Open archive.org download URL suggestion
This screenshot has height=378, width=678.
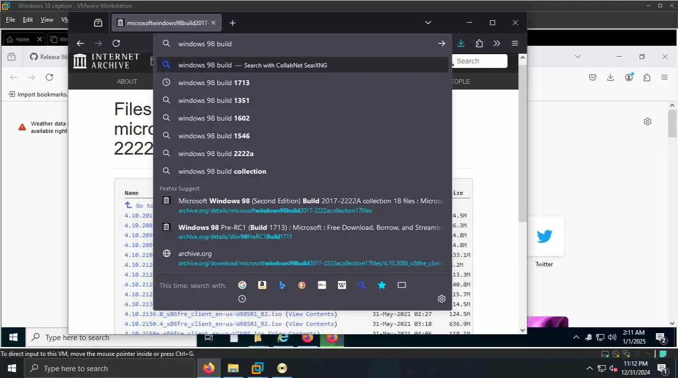click(x=303, y=258)
